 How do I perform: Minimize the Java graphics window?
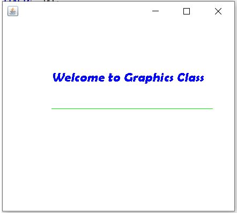[x=155, y=11]
